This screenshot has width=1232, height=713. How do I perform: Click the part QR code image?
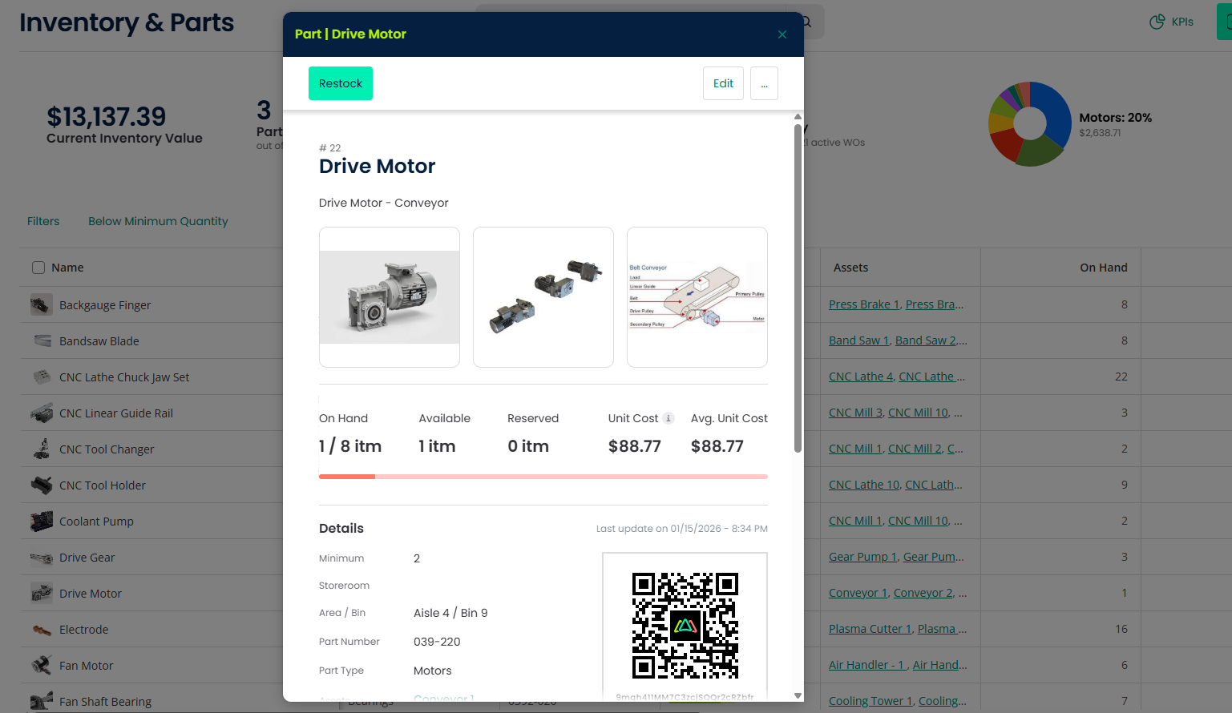point(685,626)
